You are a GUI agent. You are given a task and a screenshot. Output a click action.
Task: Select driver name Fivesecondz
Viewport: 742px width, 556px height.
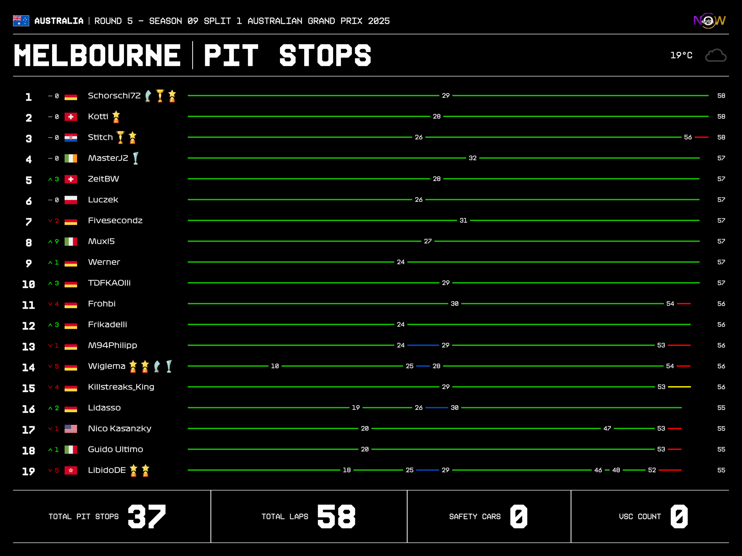115,220
